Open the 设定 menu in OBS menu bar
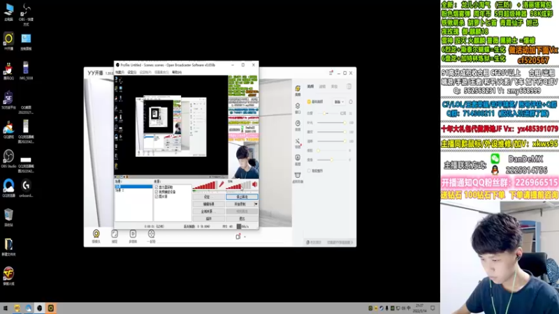This screenshot has width=559, height=314. pyautogui.click(x=132, y=73)
